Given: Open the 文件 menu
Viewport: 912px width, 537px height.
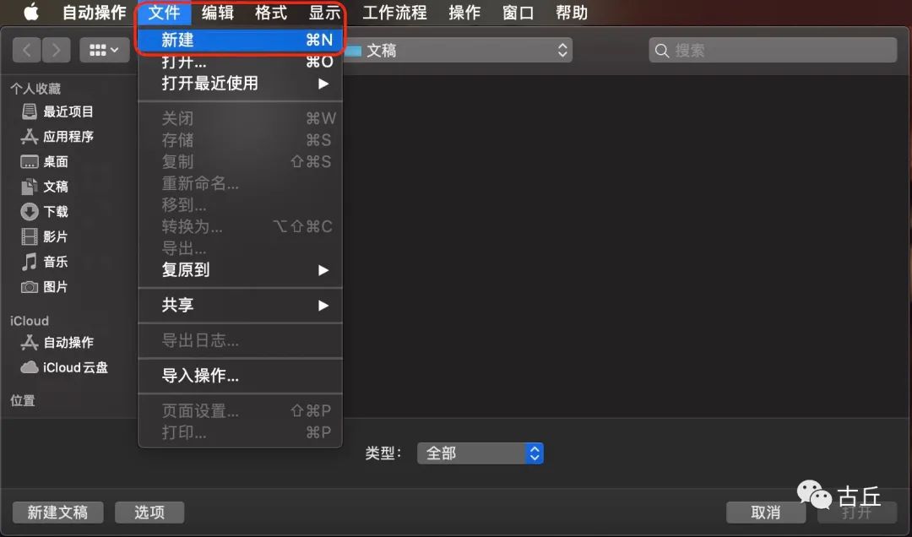Looking at the screenshot, I should click(x=164, y=12).
